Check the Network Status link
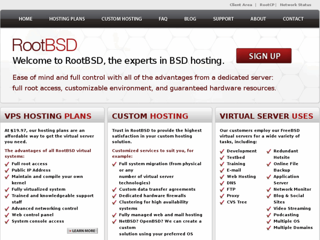The image size is (320, 240). [x=295, y=5]
